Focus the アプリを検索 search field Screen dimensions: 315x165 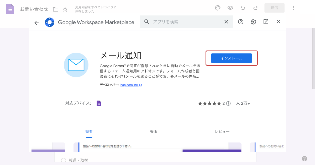click(186, 22)
